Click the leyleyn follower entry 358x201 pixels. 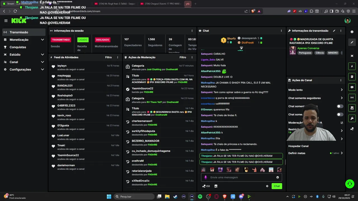coord(85,67)
